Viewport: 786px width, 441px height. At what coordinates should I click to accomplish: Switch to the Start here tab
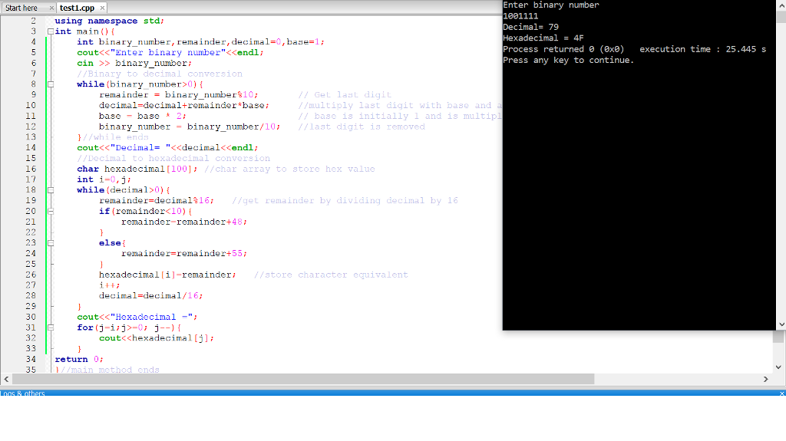[x=21, y=8]
